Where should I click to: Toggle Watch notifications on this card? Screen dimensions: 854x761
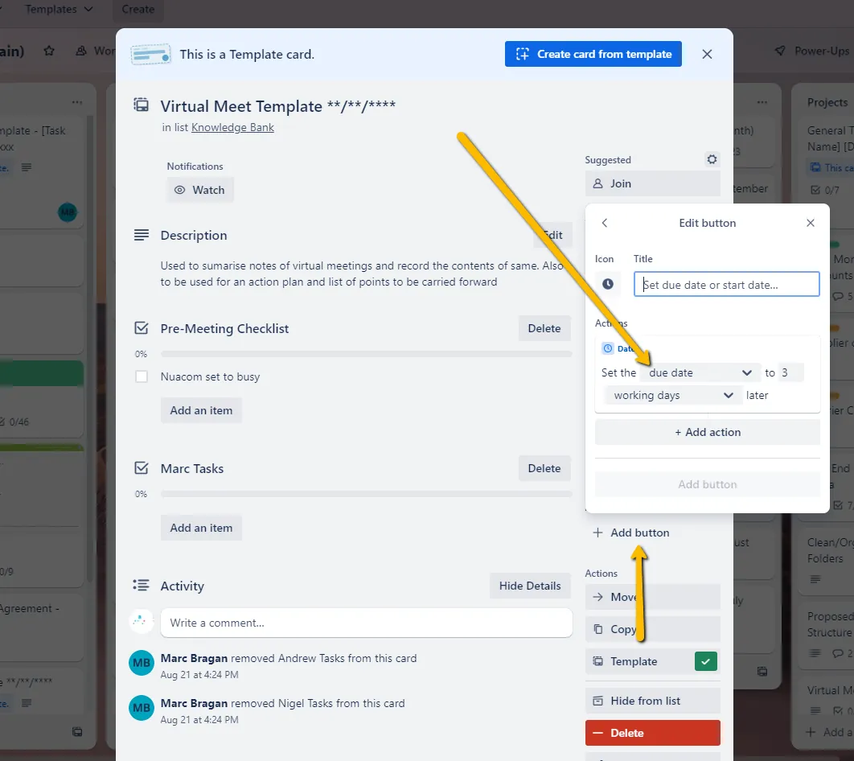click(200, 190)
